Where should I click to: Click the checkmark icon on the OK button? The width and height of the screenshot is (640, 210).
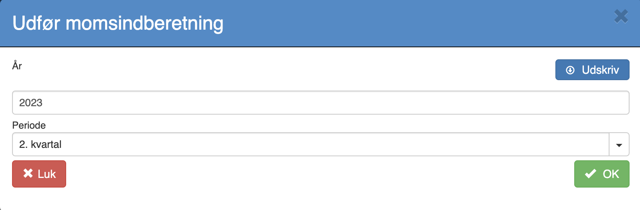point(591,174)
